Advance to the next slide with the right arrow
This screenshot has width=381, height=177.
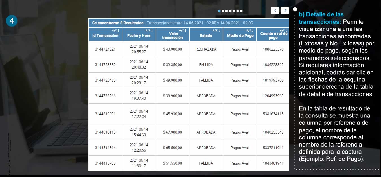click(285, 10)
